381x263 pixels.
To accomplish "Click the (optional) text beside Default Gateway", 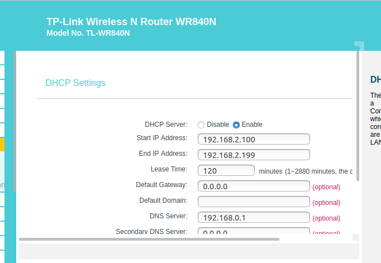I will [326, 187].
